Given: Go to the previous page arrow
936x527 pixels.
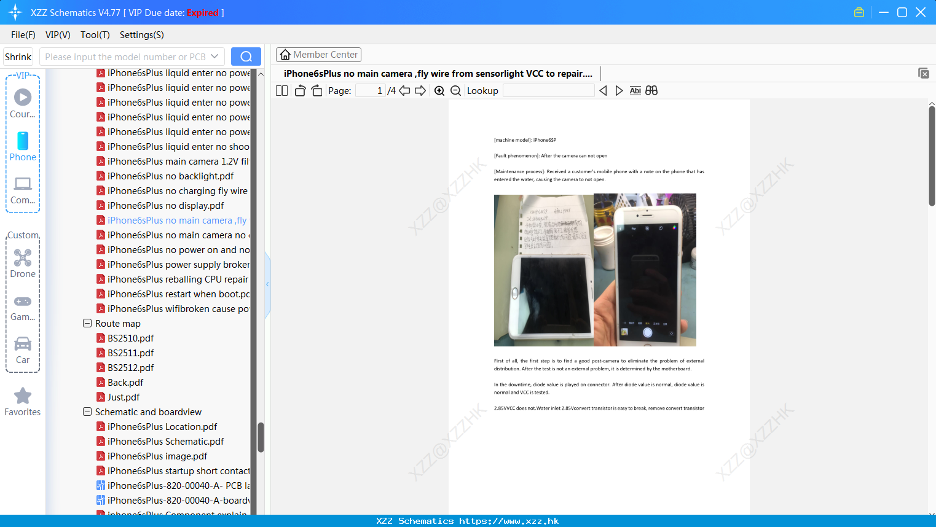Looking at the screenshot, I should coord(404,91).
